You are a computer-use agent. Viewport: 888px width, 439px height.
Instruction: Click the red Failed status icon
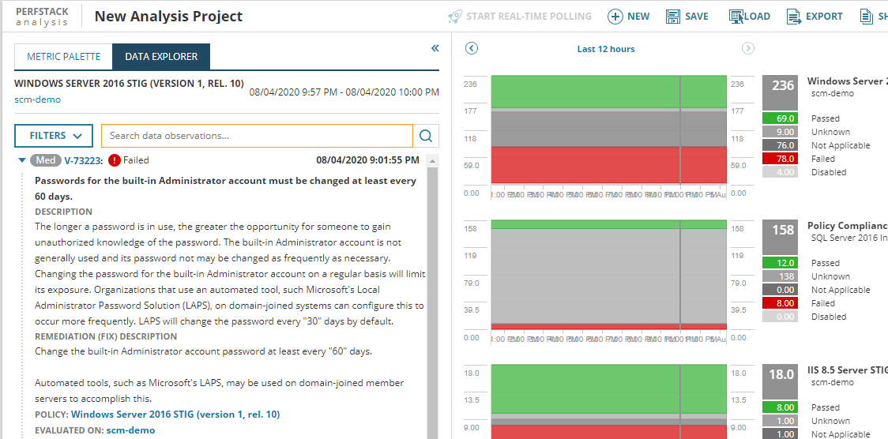[115, 160]
